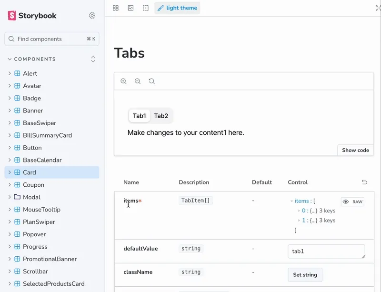Expand or collapse all with up-down arrows
This screenshot has width=381, height=292.
[x=93, y=59]
